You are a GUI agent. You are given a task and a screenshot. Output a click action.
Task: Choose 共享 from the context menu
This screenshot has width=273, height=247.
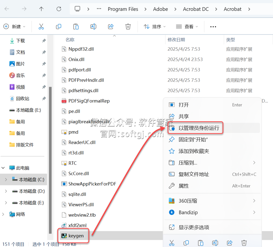[x=212, y=116]
